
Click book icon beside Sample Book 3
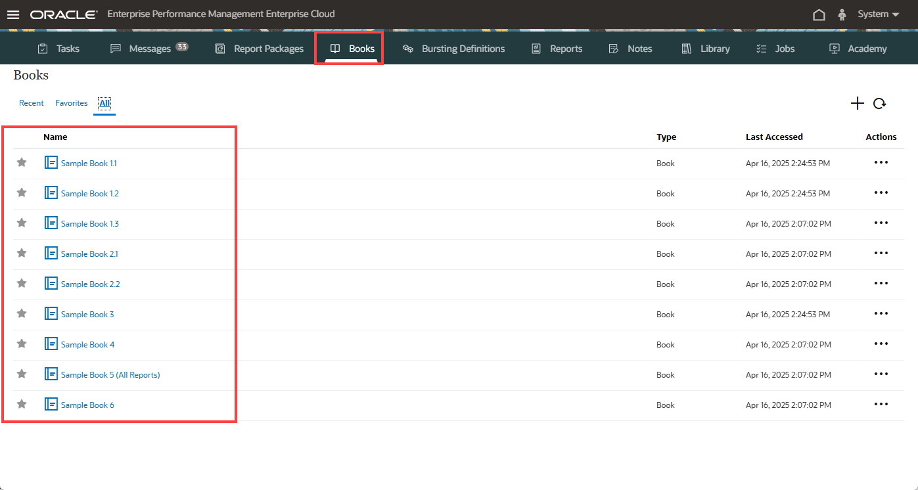tap(51, 313)
